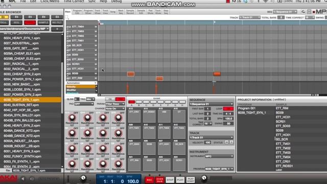Image resolution: width=327 pixels, height=184 pixels.
Task: Trigger pad A09 ETT_TM01
Action: click(134, 132)
